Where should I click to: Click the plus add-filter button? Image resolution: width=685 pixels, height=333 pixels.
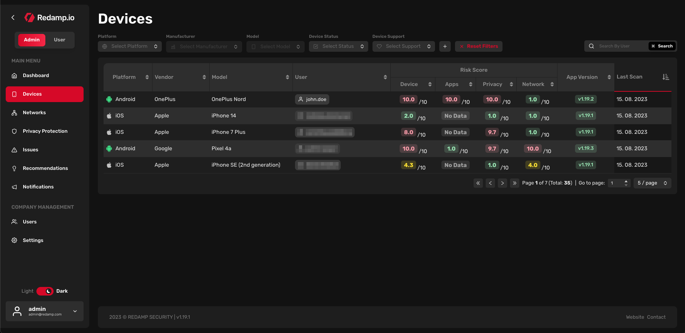click(x=445, y=46)
